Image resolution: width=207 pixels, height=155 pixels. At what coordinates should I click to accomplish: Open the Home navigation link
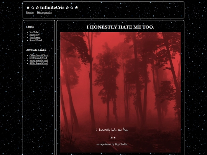pos(30,12)
